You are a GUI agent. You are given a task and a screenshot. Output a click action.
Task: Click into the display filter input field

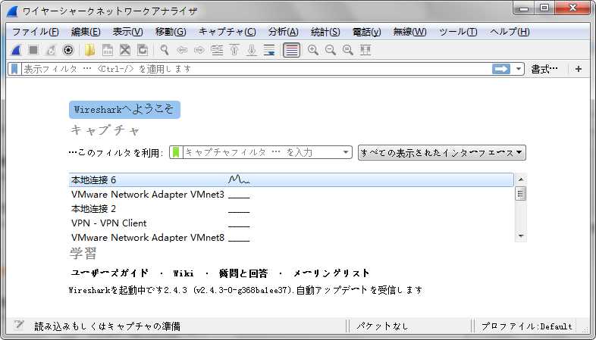click(256, 69)
